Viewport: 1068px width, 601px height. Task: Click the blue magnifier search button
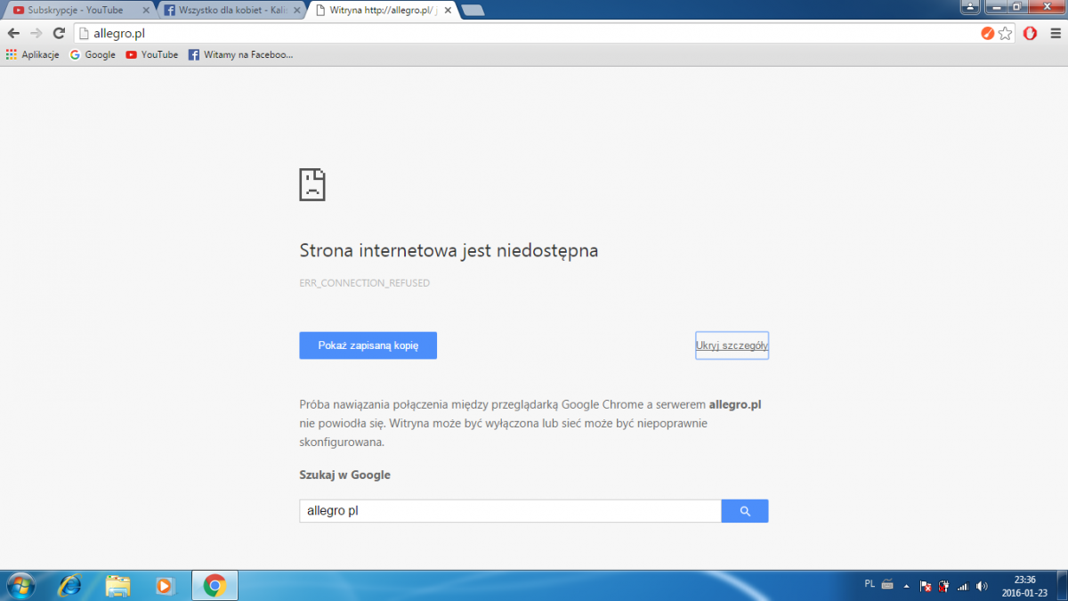pos(745,511)
